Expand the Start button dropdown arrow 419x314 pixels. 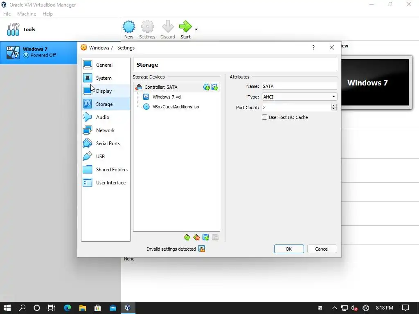click(x=196, y=29)
